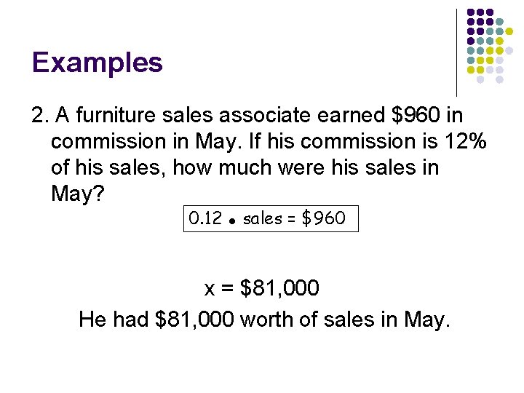Select the equation box 0.12 • sales = $960
The image size is (524, 393).
(x=271, y=218)
